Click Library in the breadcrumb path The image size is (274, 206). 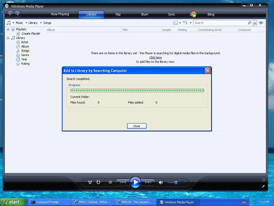coord(33,23)
